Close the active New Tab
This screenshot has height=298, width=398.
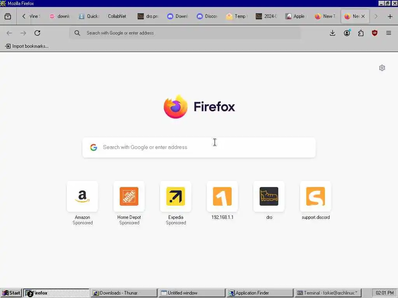pyautogui.click(x=363, y=16)
